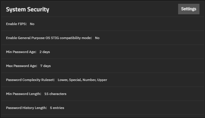
Task: Select the Enable FIPS 'No' value
Action: tap(32, 24)
